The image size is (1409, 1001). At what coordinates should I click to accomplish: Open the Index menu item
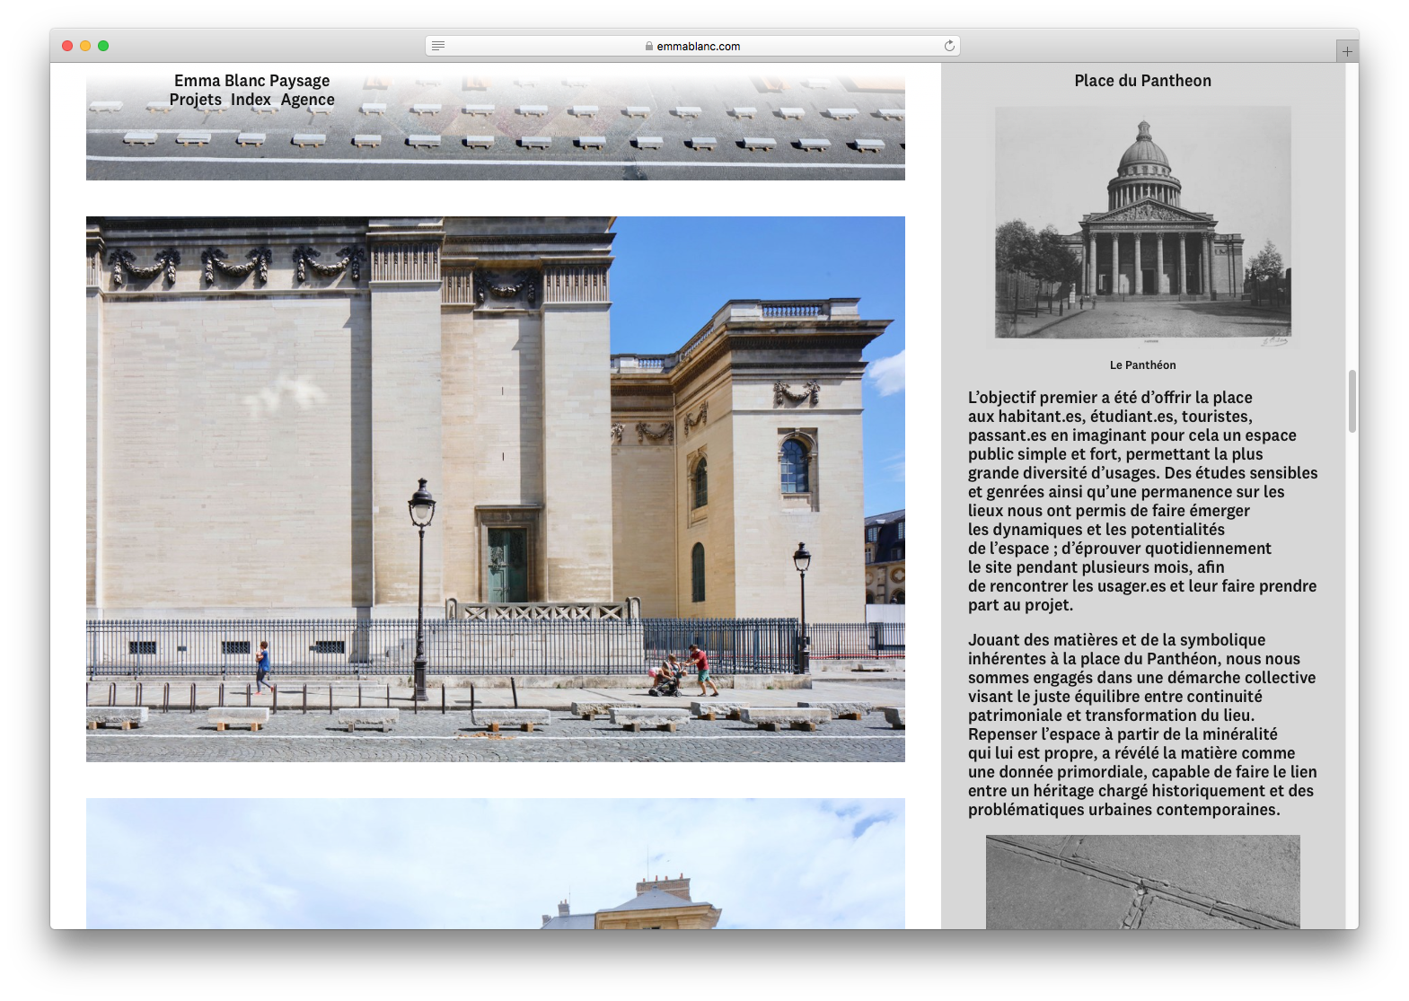[251, 100]
